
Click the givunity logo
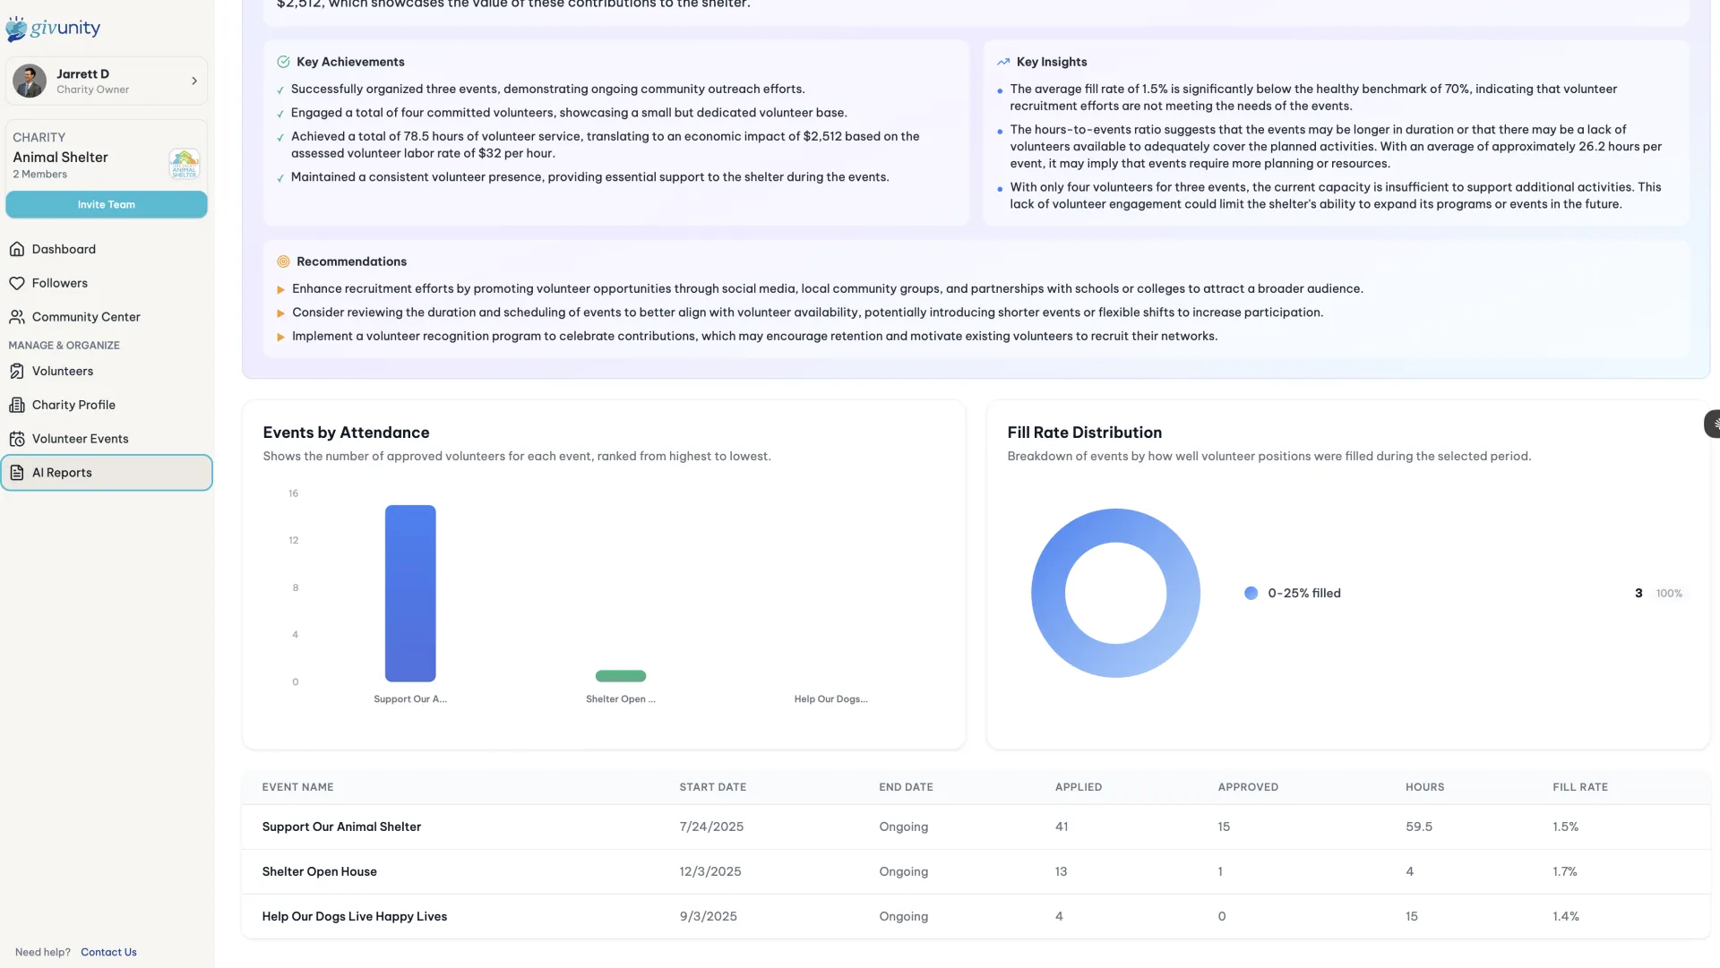[54, 28]
